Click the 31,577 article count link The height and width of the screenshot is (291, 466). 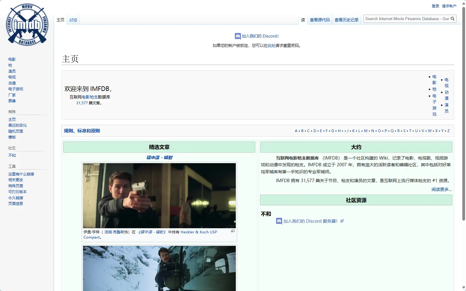(82, 103)
